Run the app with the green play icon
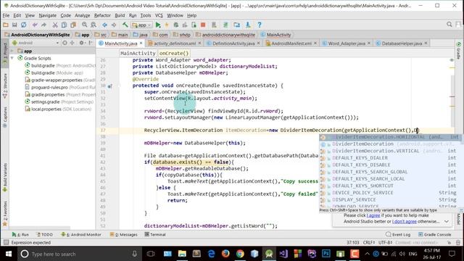464x261 pixels. pyautogui.click(x=158, y=25)
